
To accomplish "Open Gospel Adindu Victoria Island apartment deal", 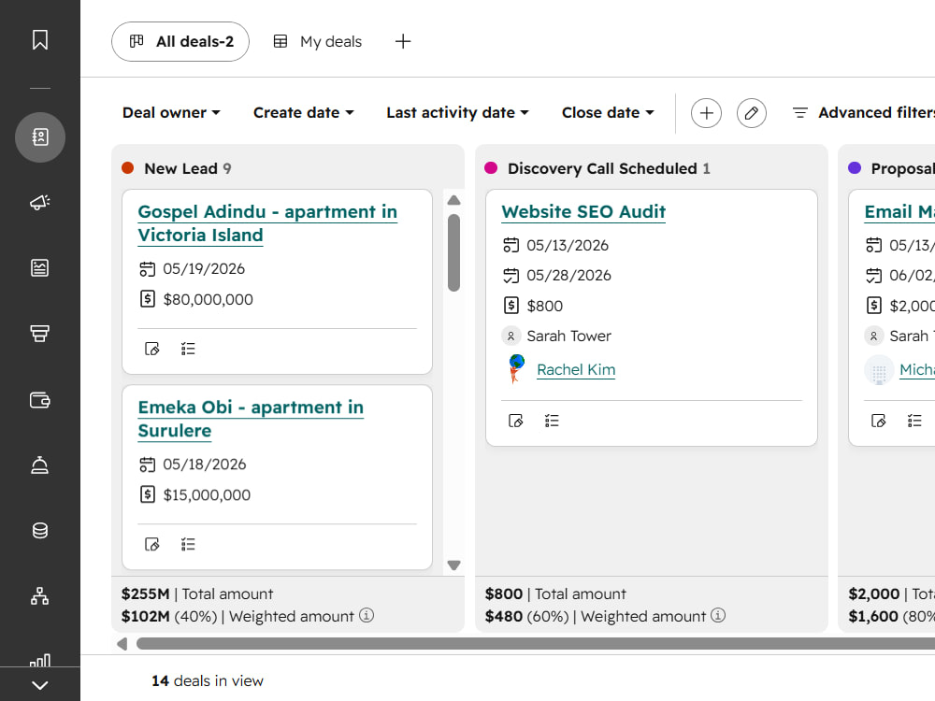I will (x=267, y=223).
